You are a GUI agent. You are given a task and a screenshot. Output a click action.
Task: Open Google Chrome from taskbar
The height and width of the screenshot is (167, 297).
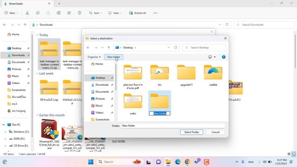pos(187,162)
